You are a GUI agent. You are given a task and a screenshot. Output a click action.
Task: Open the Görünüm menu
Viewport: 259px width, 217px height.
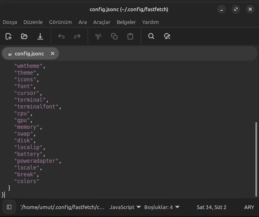click(61, 22)
